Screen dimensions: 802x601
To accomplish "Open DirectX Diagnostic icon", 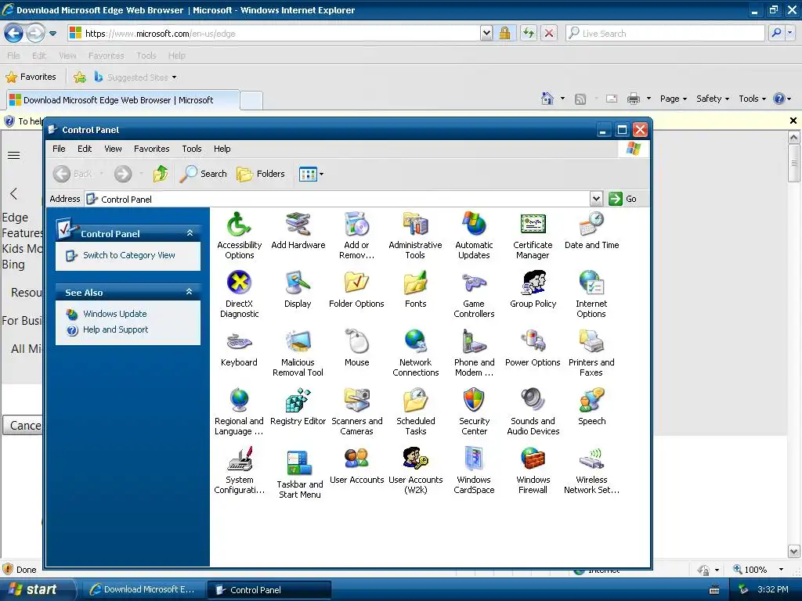I will point(239,283).
